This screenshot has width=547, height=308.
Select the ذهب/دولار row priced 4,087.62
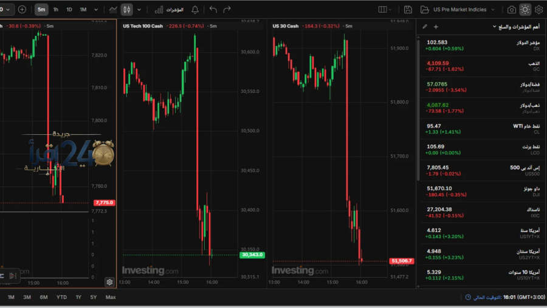click(482, 108)
